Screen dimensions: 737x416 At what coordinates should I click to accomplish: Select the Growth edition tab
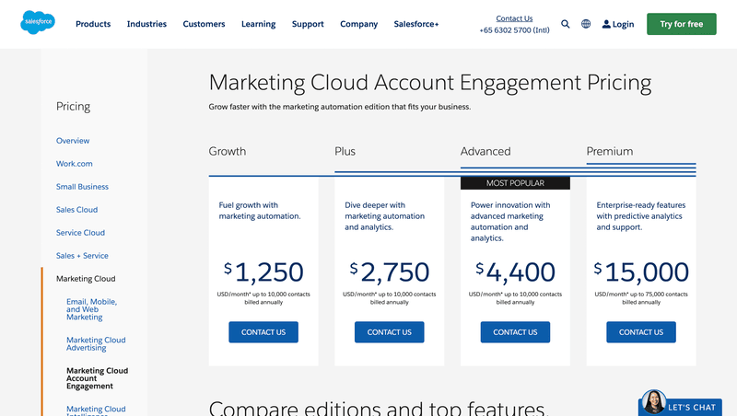[228, 151]
